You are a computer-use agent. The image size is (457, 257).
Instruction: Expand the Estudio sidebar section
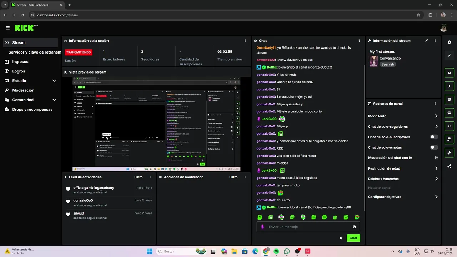click(54, 81)
